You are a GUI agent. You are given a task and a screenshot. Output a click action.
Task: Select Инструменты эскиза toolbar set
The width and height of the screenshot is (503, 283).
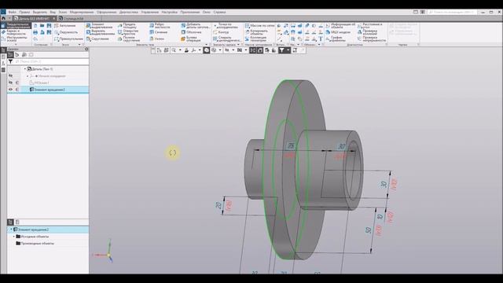coord(16,39)
